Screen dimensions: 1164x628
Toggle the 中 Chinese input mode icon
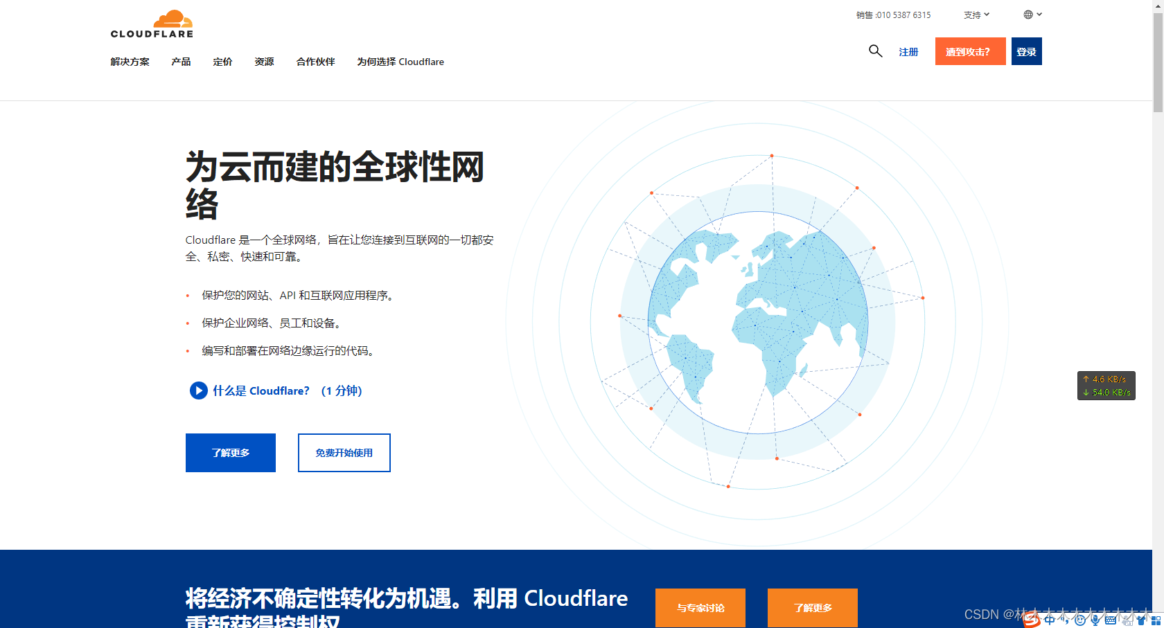(1049, 620)
